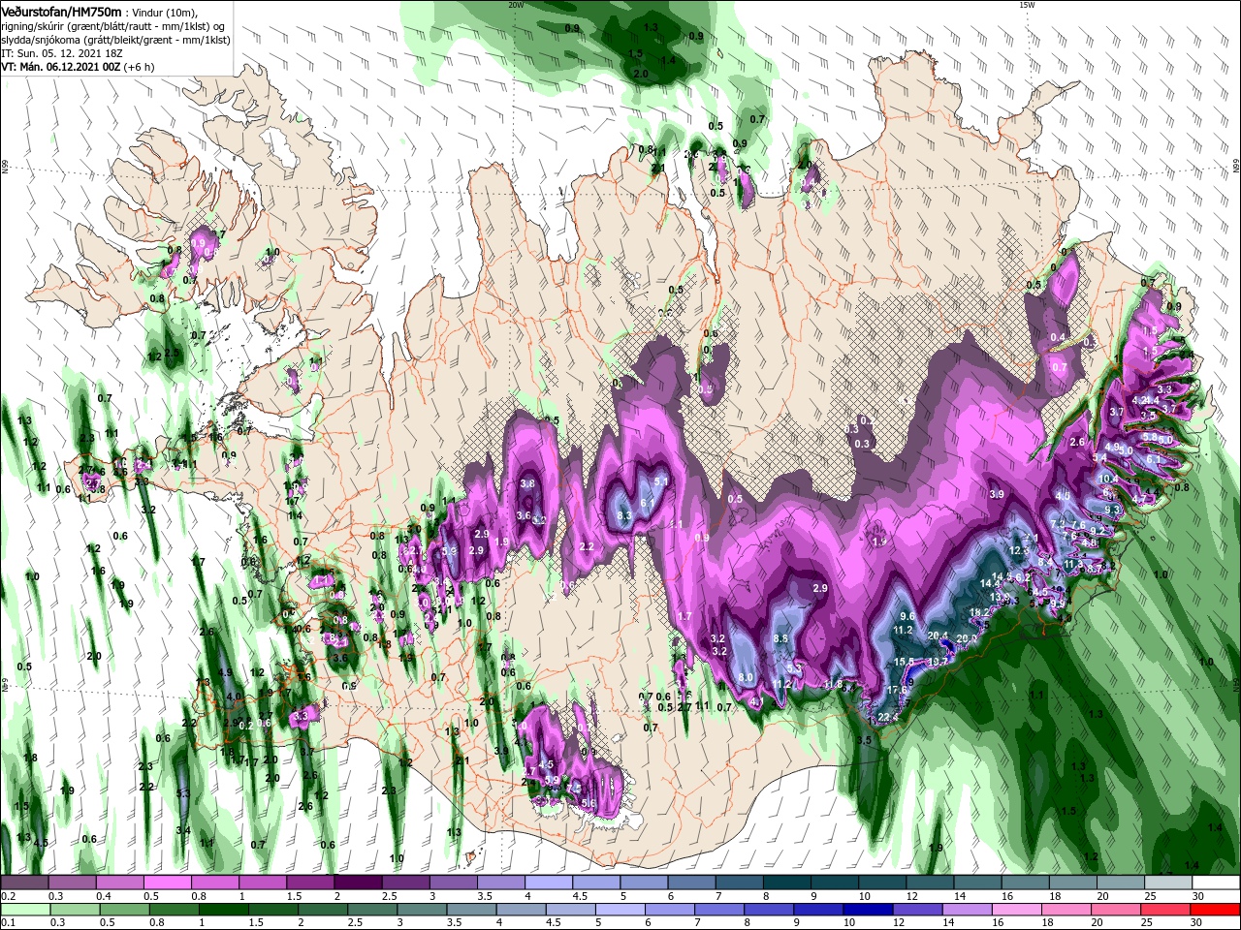Click the lavender 3.5 swatch in upper legend row

click(499, 883)
